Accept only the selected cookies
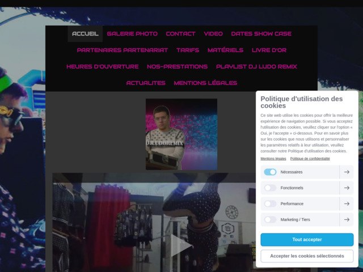Screen dimensions: 363x272 (x=307, y=256)
